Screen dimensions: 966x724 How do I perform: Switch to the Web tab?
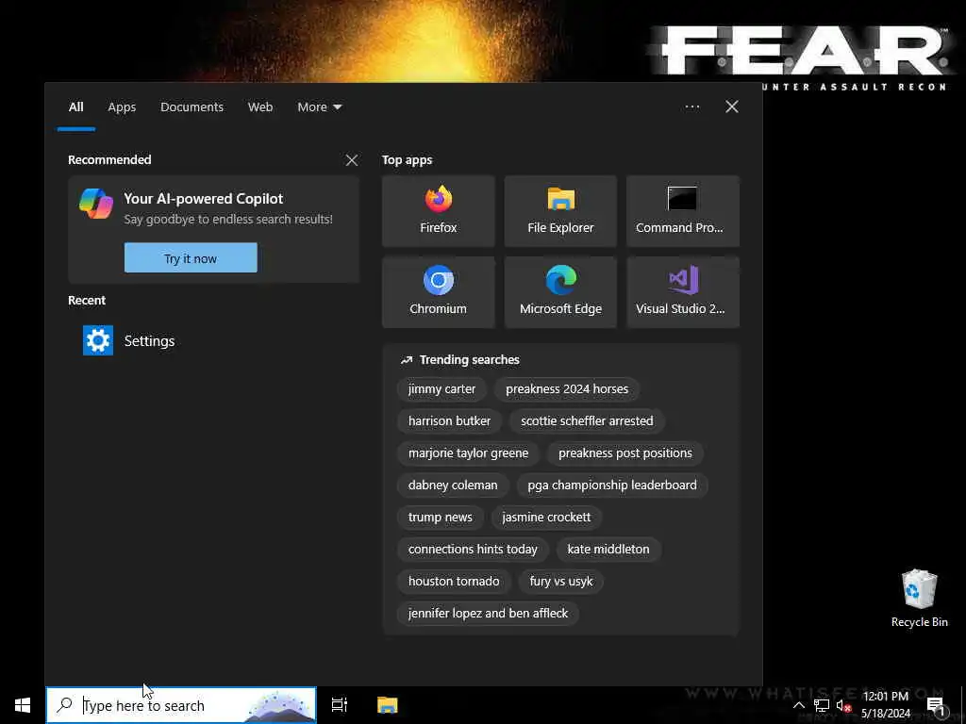tap(260, 107)
